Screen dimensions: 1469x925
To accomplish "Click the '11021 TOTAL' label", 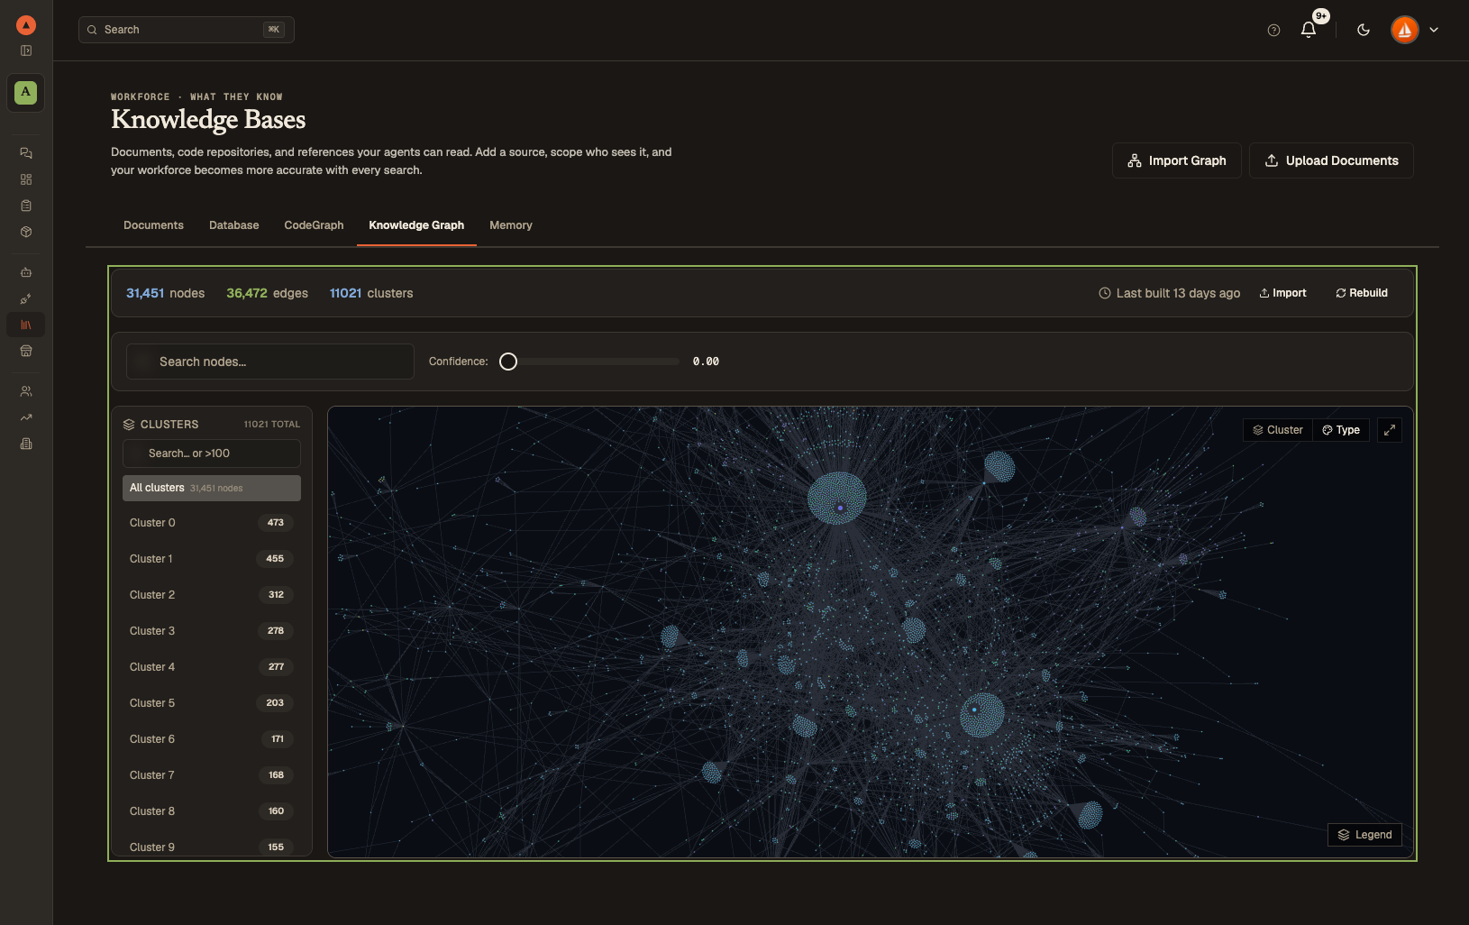I will point(272,425).
